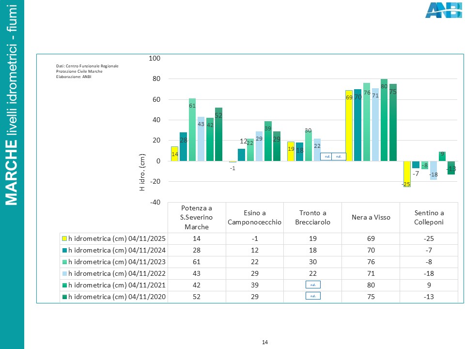Select the 'Potenza a S.Severino Marche' column header
Image resolution: width=465 pixels, height=349 pixels.
[x=197, y=217]
